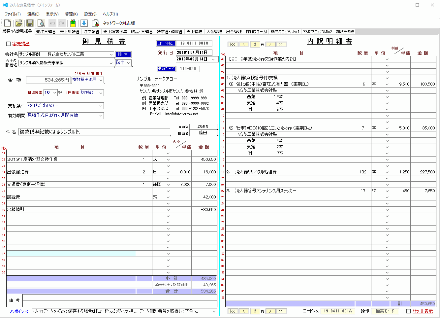Viewport: 440px width, 318px height.
Task: Switch to the 請求書・領収書 tab
Action: click(x=170, y=32)
